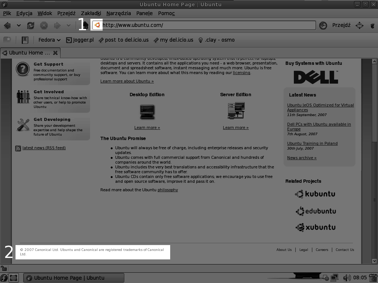Image resolution: width=378 pixels, height=283 pixels.
Task: Open the Edycja menu
Action: [x=24, y=13]
